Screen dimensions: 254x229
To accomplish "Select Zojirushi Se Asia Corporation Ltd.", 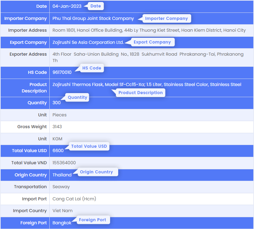I will [x=88, y=42].
